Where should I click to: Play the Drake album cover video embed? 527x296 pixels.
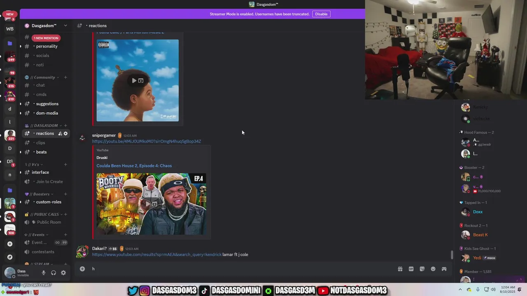coord(134,81)
